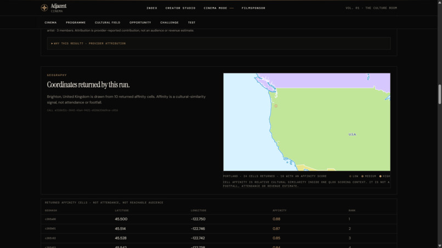
Task: Click the Geography section label
Action: [x=56, y=75]
